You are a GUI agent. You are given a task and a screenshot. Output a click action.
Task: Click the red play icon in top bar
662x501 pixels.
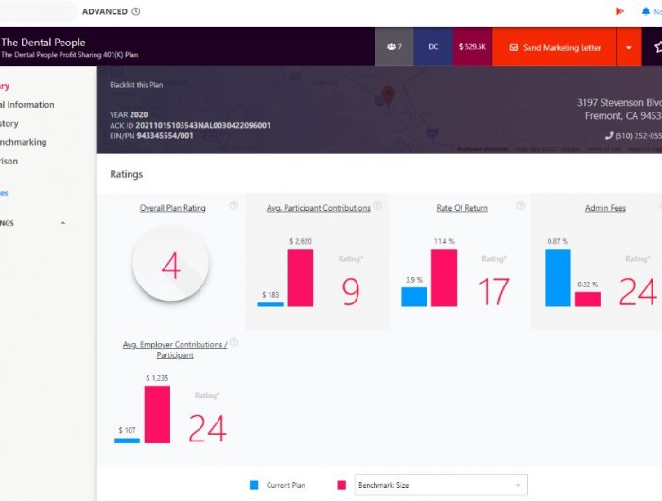619,11
